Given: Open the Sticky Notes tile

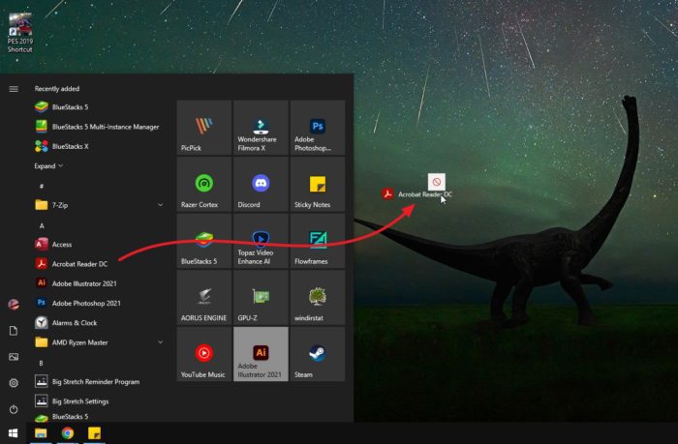Looking at the screenshot, I should coord(318,185).
